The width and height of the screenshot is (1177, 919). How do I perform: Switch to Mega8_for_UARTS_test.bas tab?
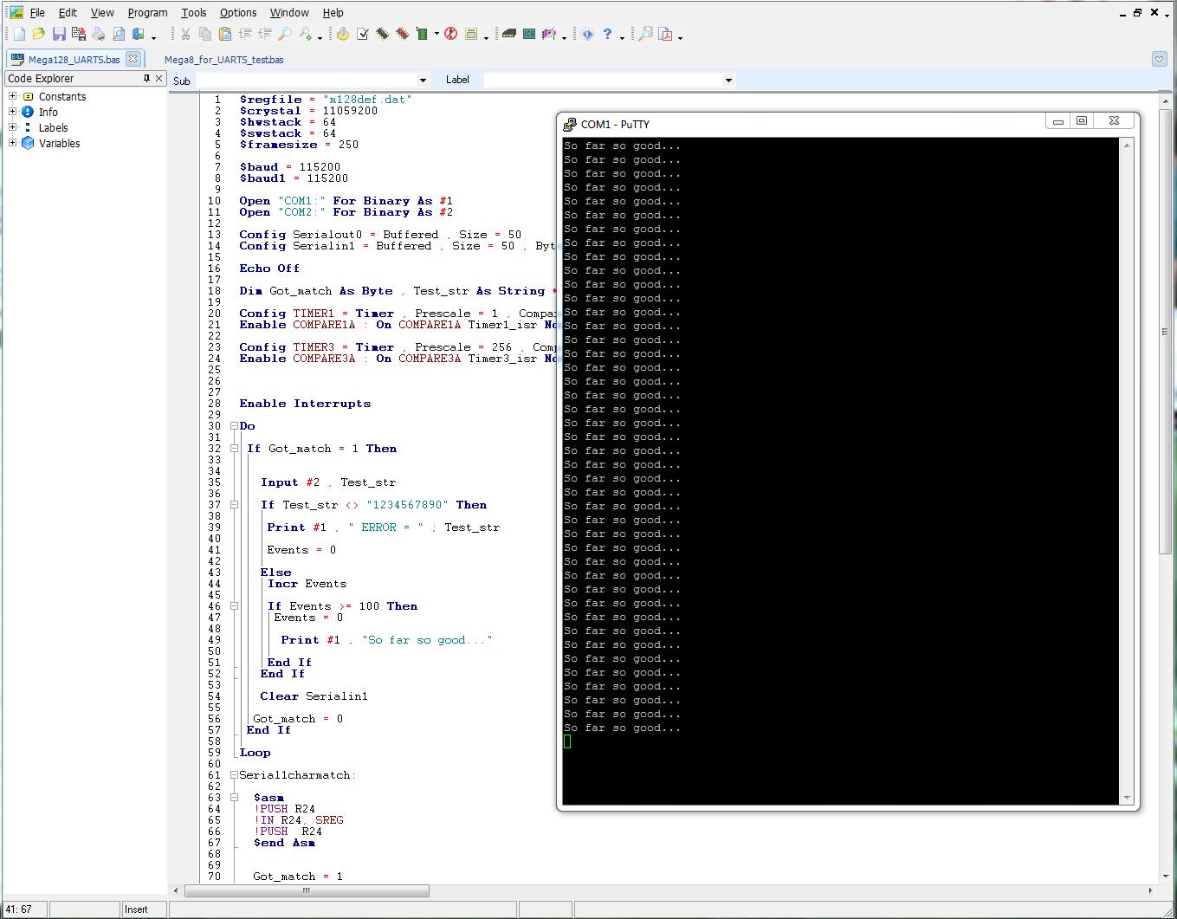coord(223,60)
